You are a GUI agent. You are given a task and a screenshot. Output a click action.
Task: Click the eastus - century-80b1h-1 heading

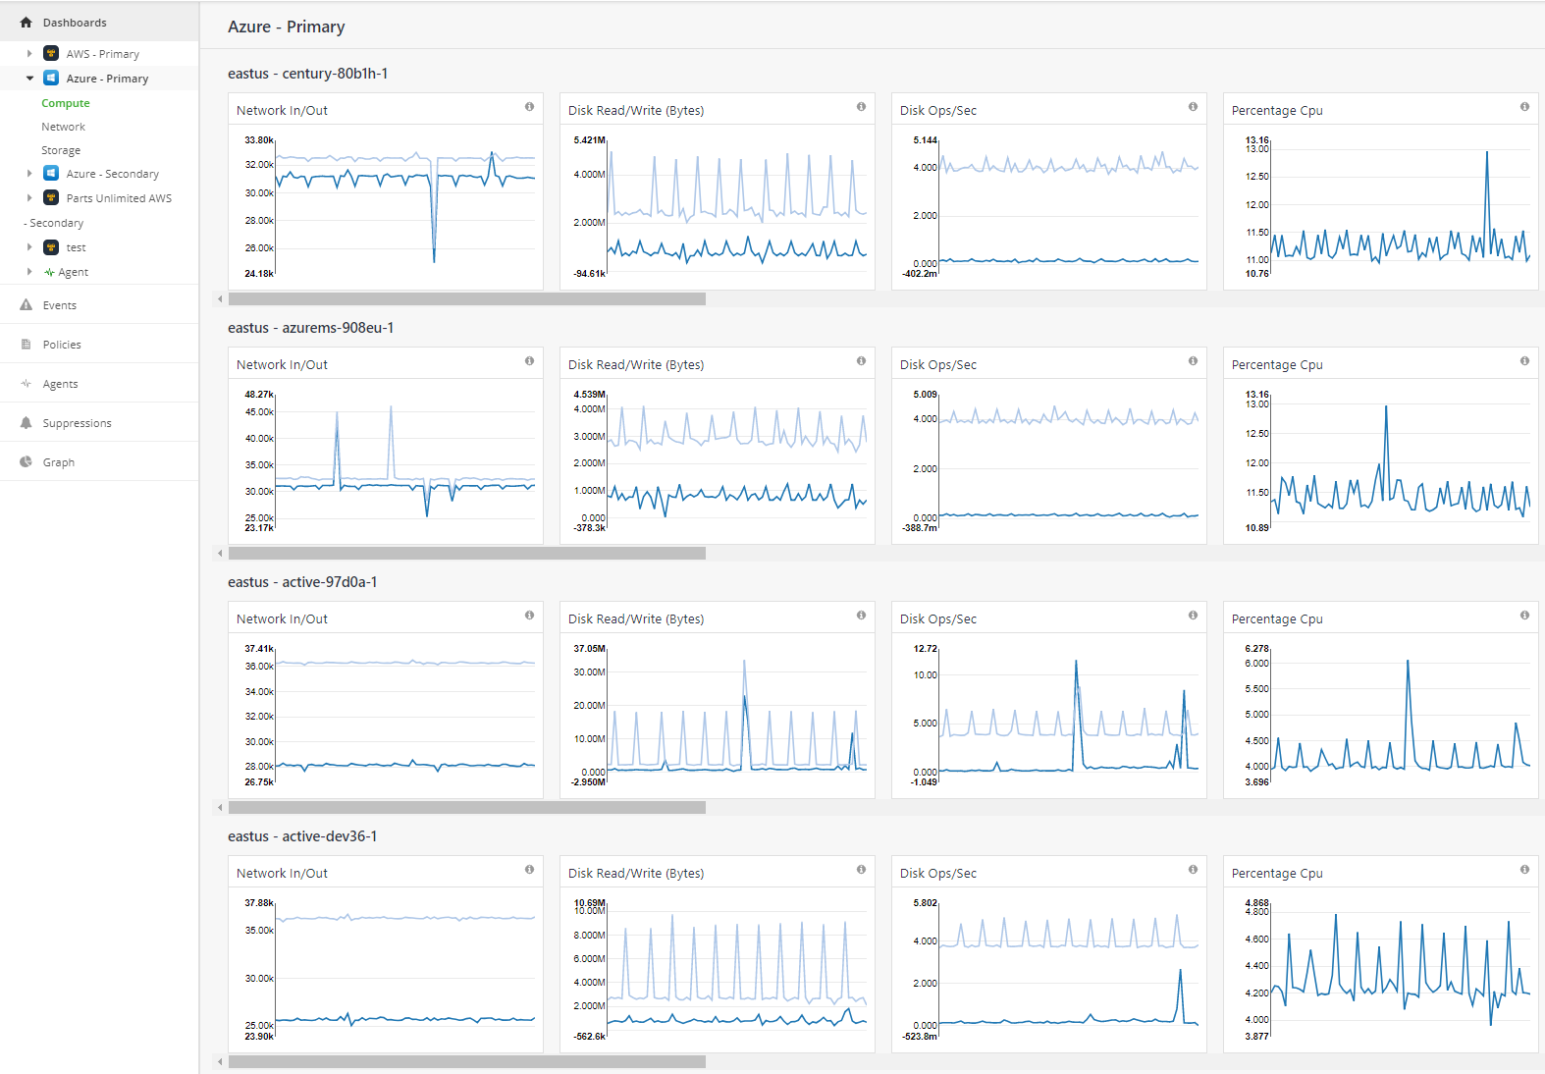click(x=307, y=74)
